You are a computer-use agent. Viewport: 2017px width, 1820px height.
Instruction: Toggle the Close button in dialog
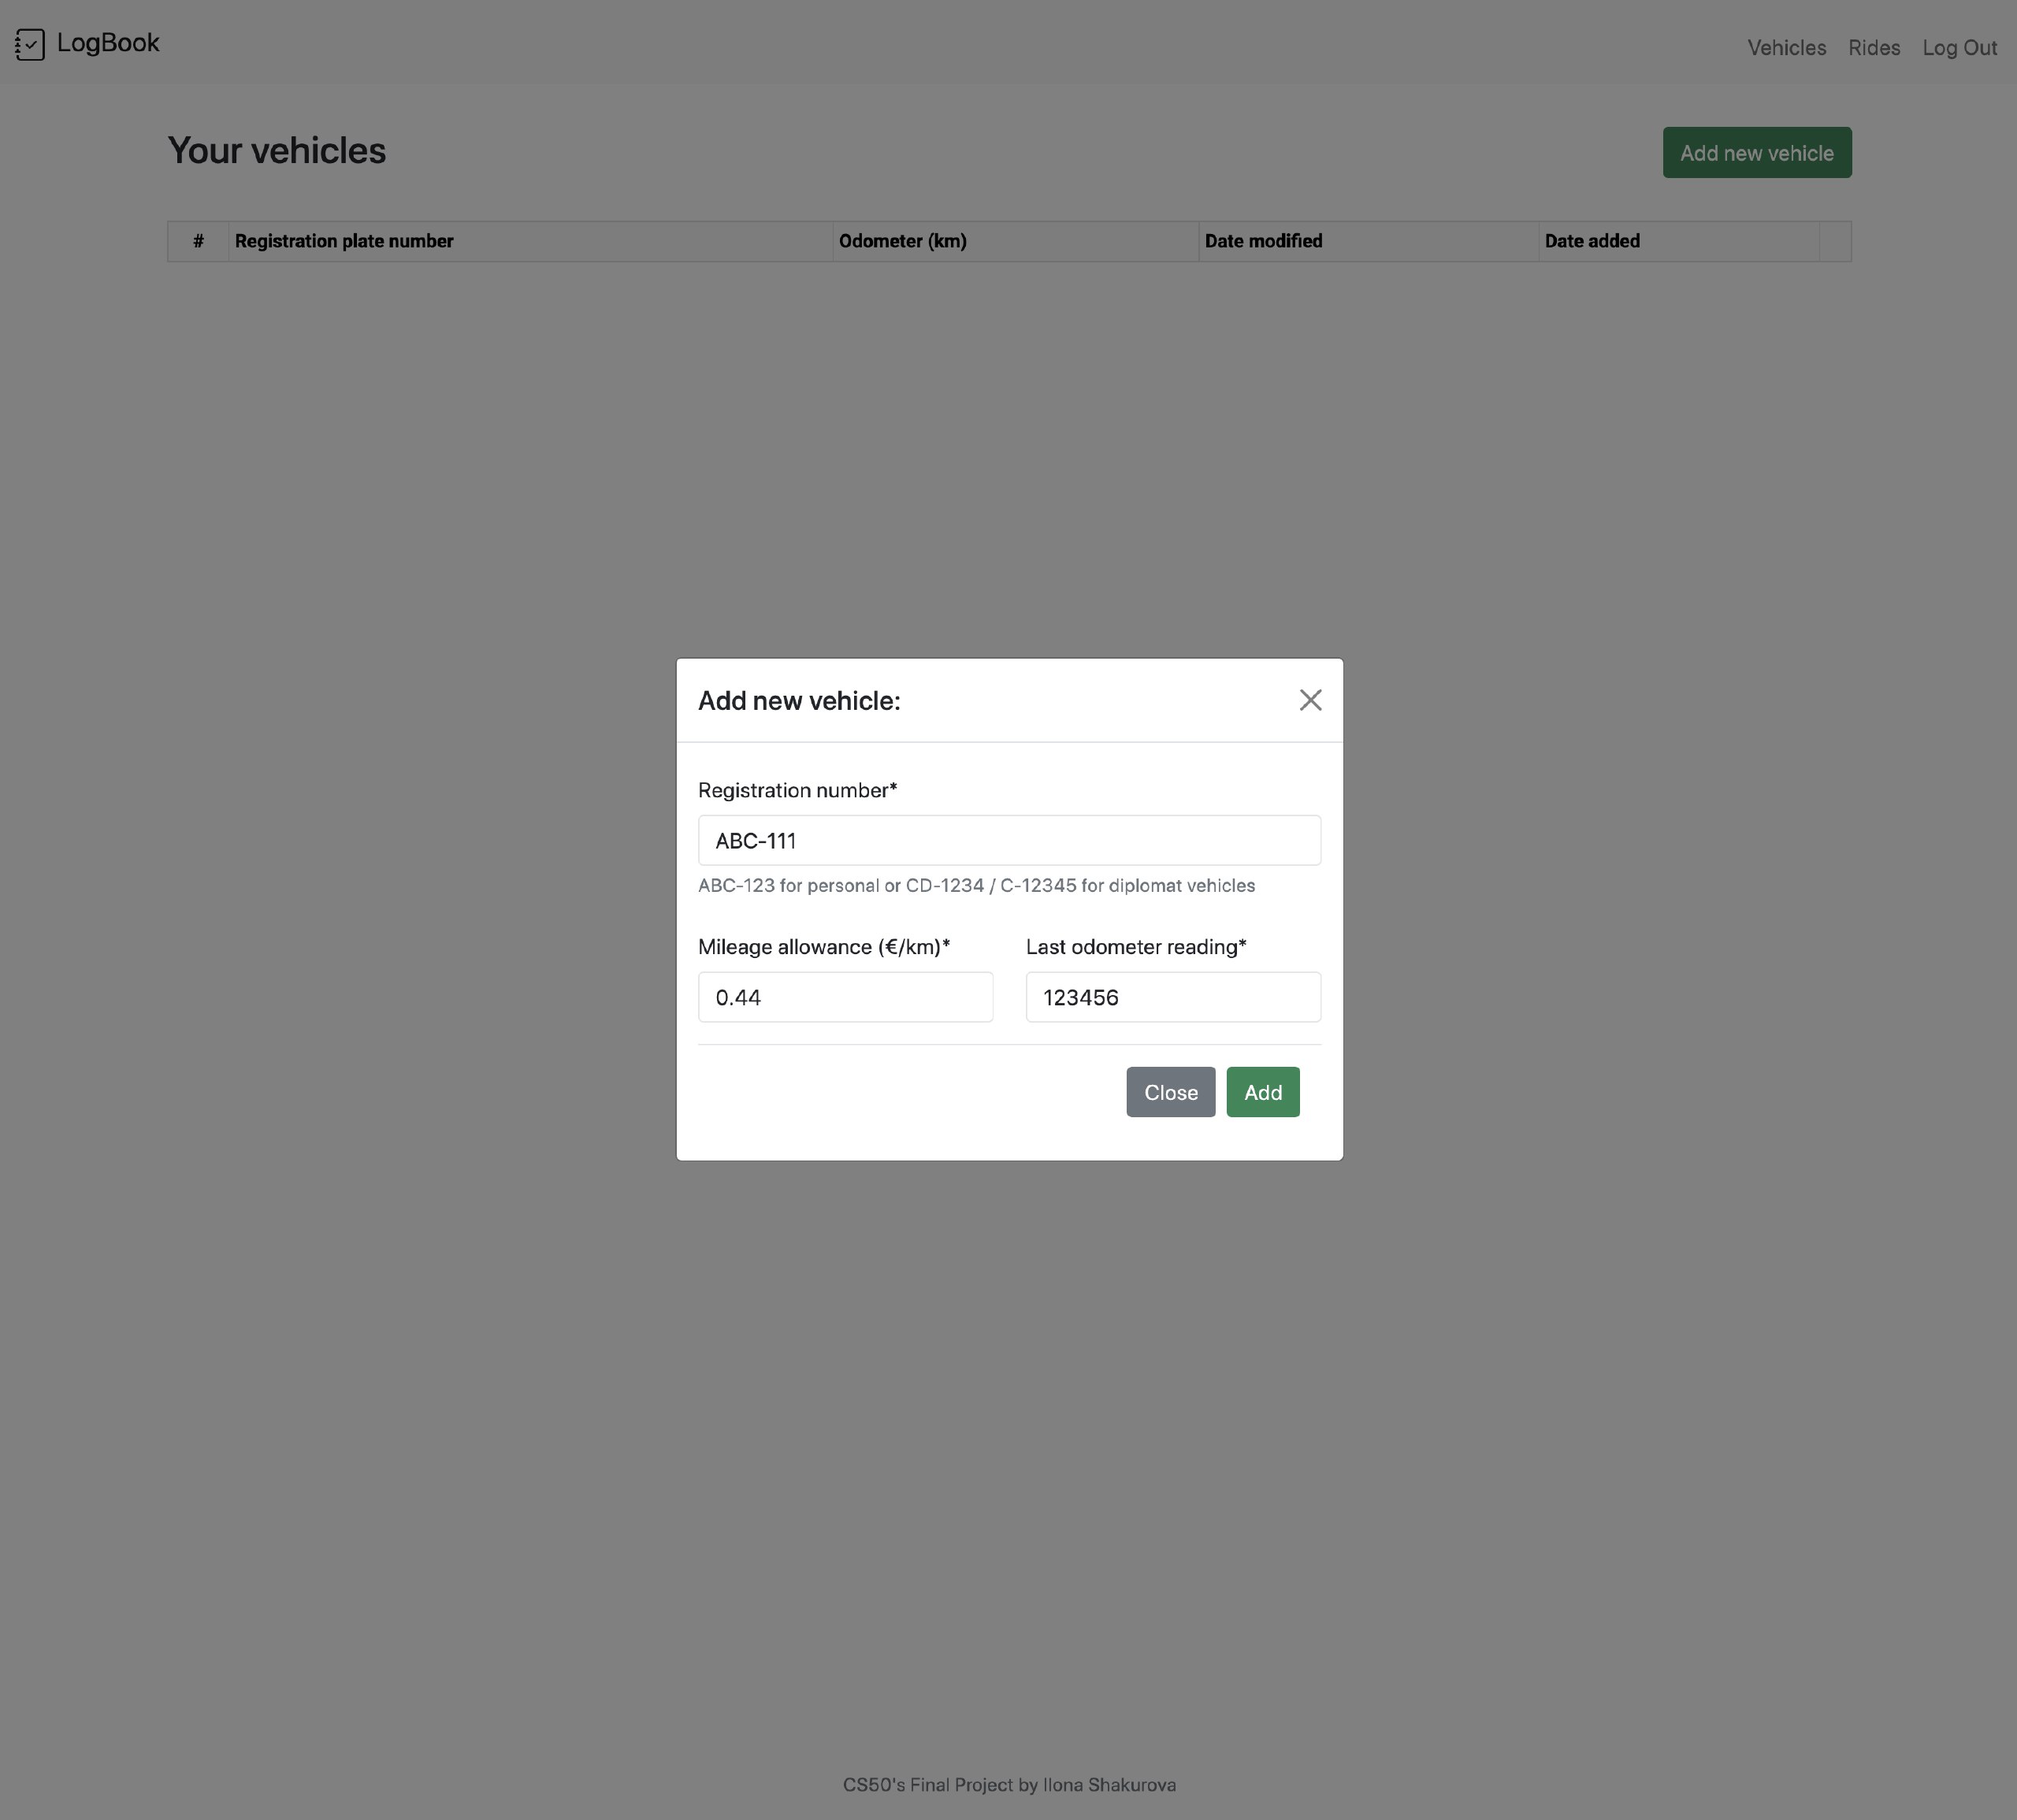point(1170,1091)
